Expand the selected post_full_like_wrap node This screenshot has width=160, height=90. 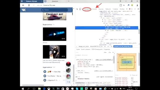click(105, 27)
